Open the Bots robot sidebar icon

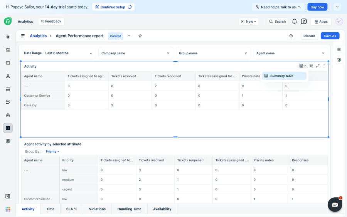coord(8,115)
